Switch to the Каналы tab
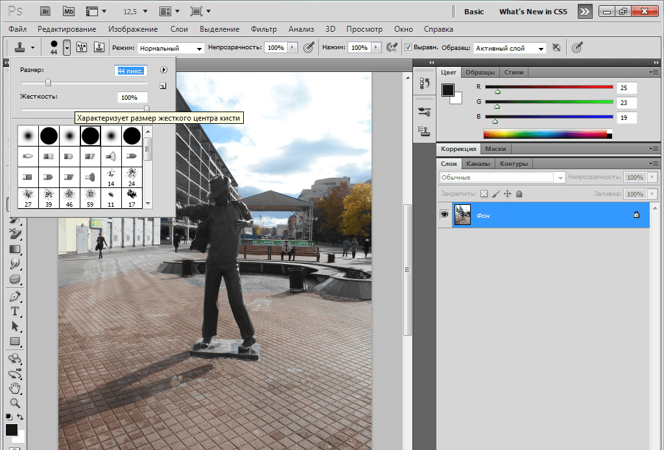664x450 pixels. pos(478,163)
